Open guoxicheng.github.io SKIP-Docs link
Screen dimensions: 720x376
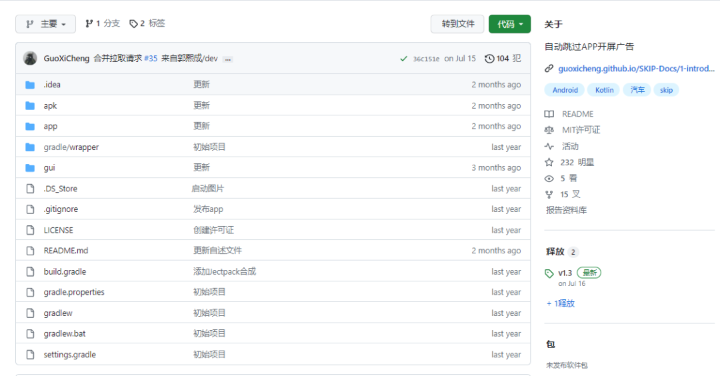point(636,69)
